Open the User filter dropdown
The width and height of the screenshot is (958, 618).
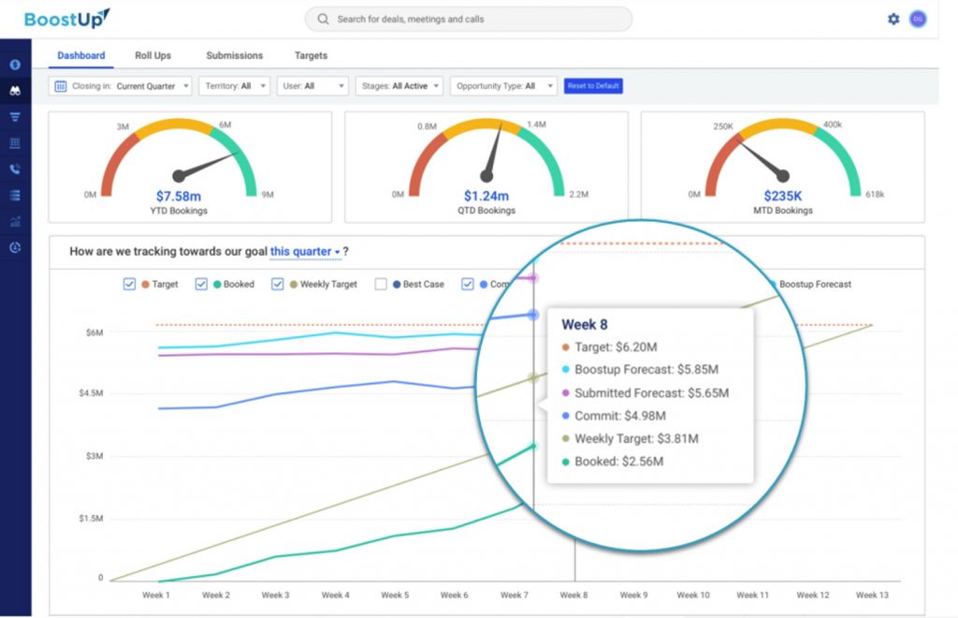pyautogui.click(x=312, y=86)
